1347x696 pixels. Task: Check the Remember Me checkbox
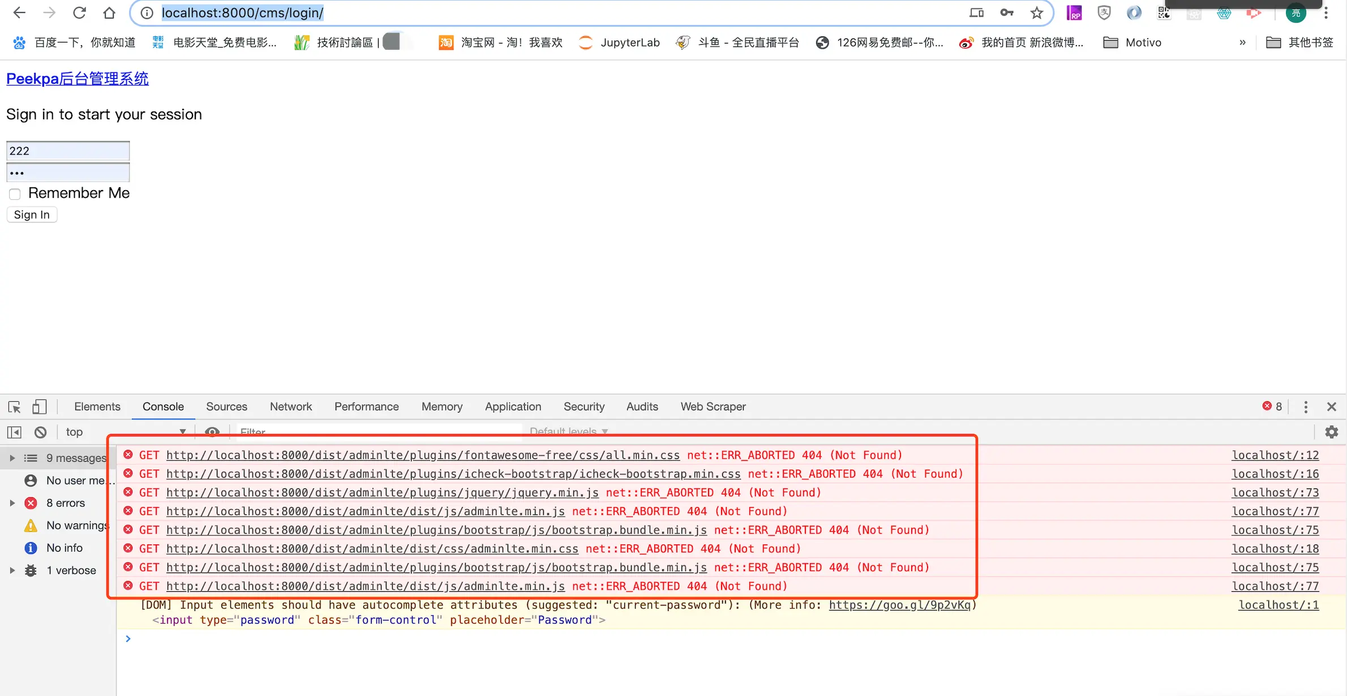15,194
